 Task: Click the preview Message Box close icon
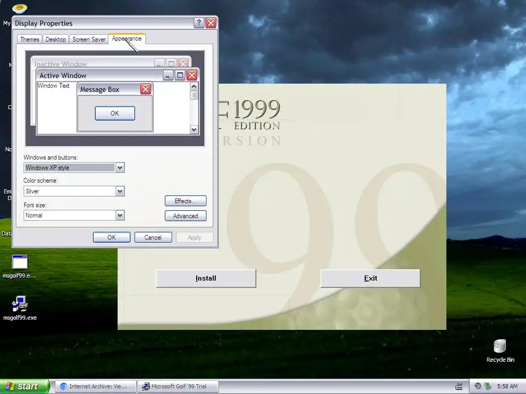(145, 89)
